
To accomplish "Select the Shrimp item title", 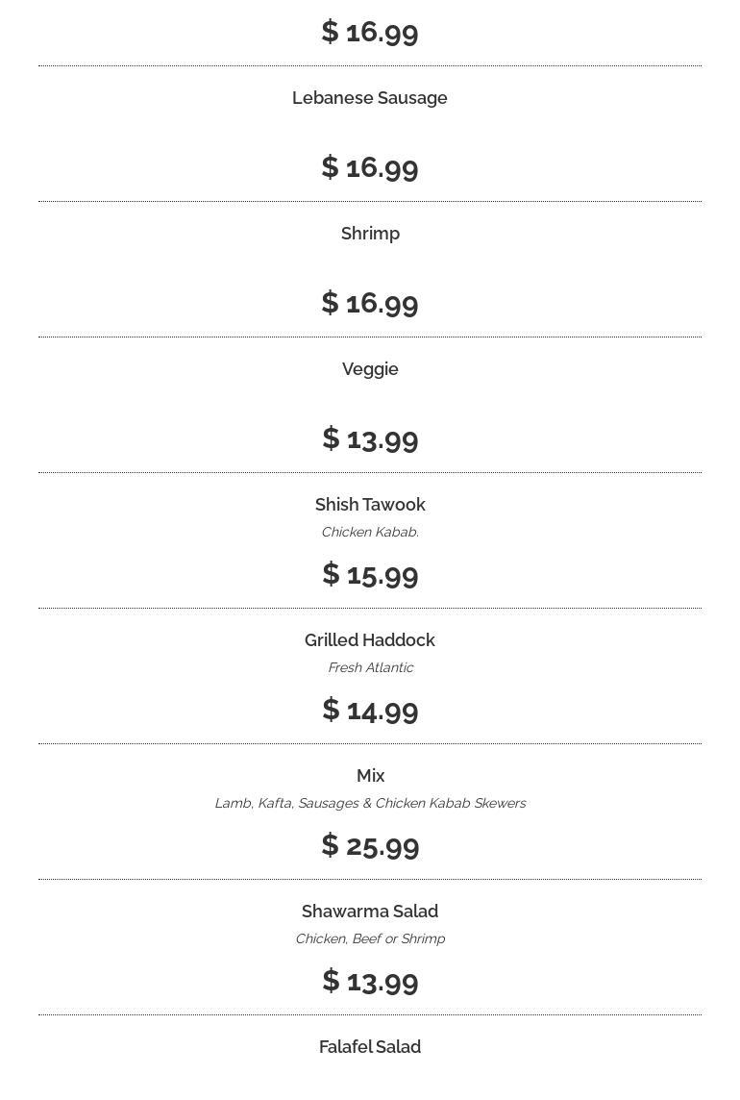I will pyautogui.click(x=370, y=234).
